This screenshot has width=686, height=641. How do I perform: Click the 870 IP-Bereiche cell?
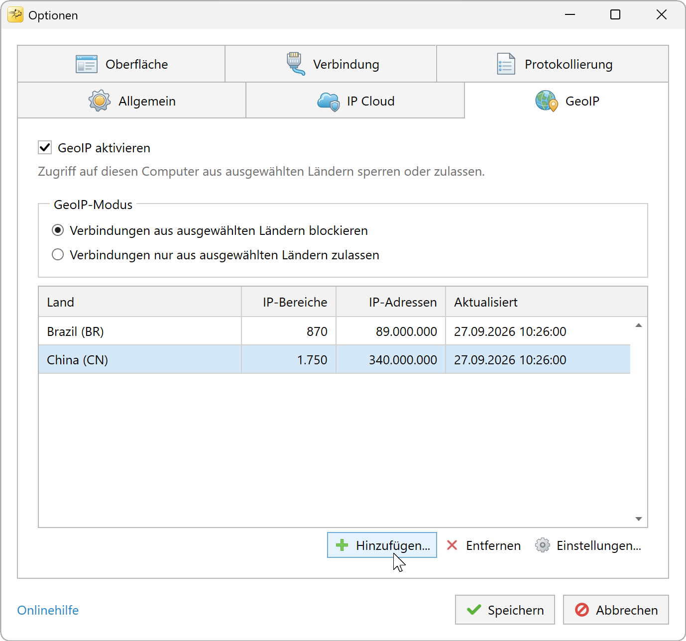289,331
